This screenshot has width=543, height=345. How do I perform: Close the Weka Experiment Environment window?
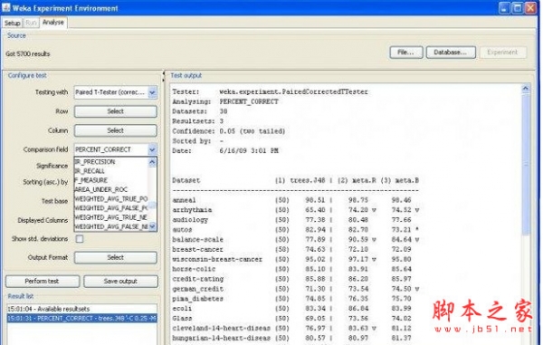pos(530,8)
